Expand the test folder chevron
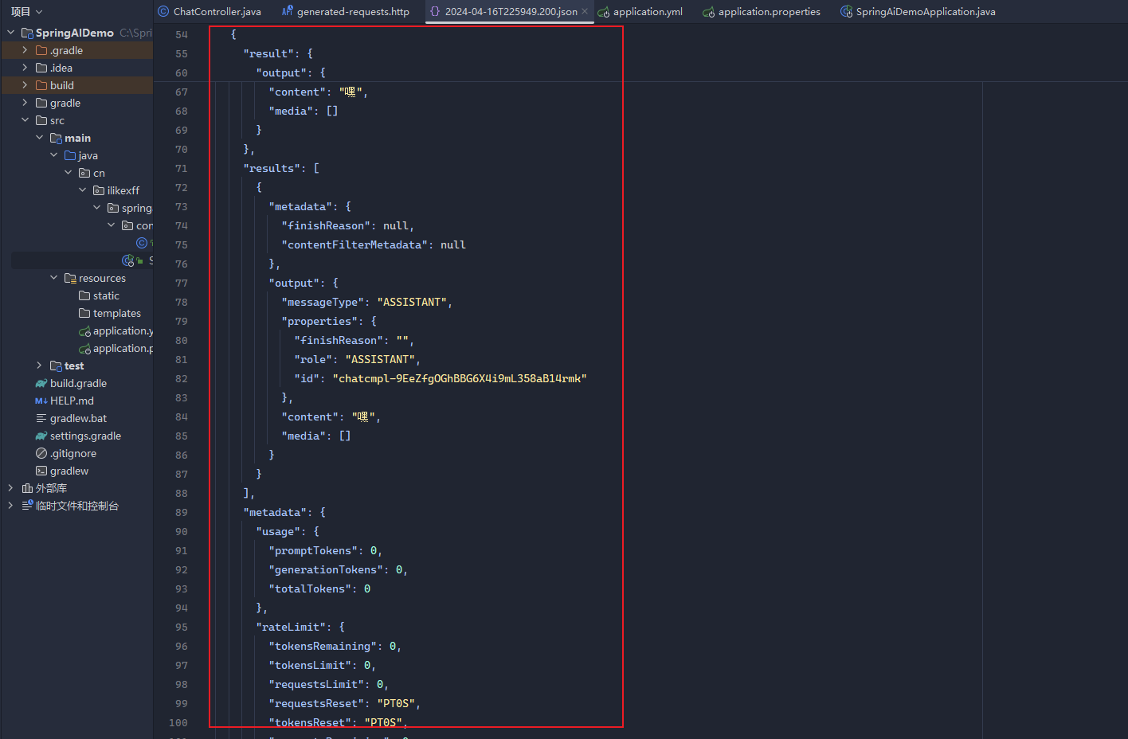Screen dimensions: 1128x739 click(x=39, y=366)
